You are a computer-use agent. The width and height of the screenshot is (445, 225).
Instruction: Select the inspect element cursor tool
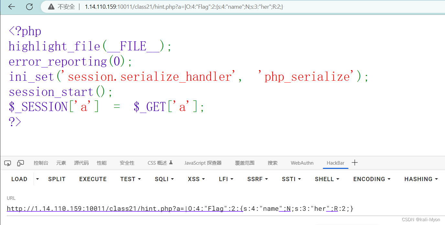click(x=7, y=163)
